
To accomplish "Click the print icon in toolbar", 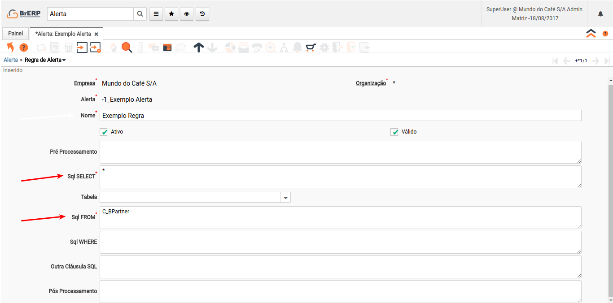I will 257,47.
